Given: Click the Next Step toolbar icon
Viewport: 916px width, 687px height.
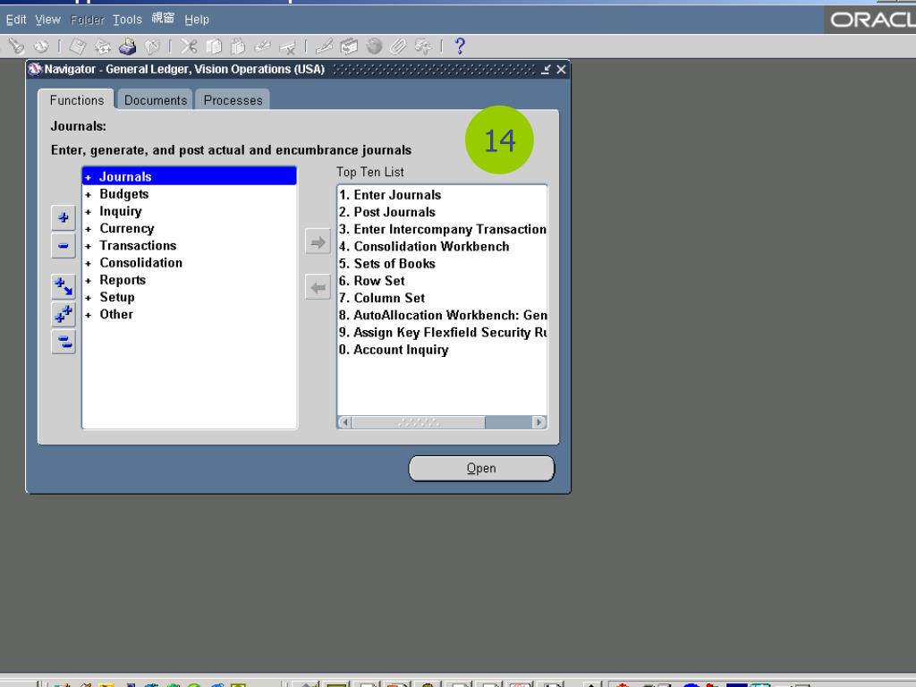Looking at the screenshot, I should (103, 46).
